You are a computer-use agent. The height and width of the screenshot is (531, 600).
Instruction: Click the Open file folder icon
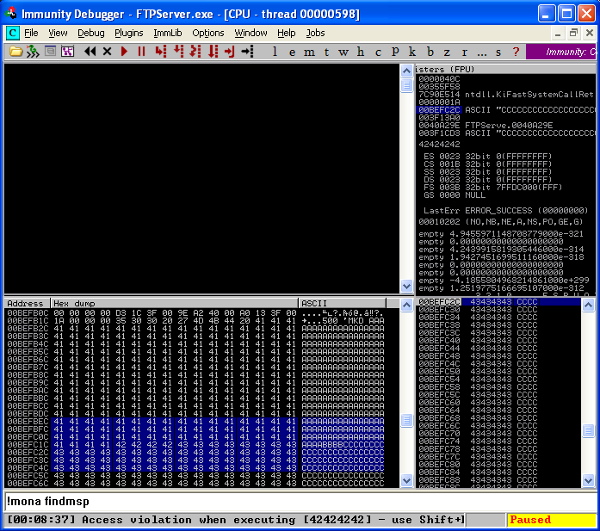pos(15,52)
